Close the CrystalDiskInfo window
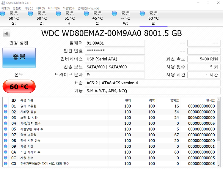This screenshot has width=223, height=169. point(218,3)
